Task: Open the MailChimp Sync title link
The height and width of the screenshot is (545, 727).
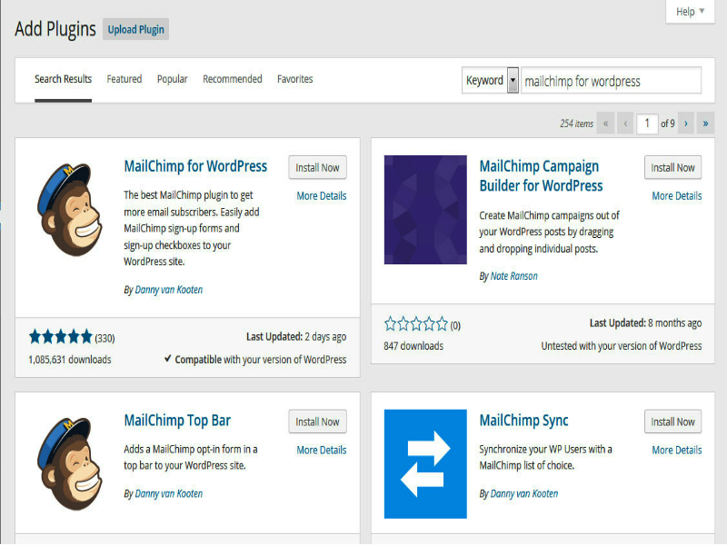Action: pyautogui.click(x=524, y=421)
